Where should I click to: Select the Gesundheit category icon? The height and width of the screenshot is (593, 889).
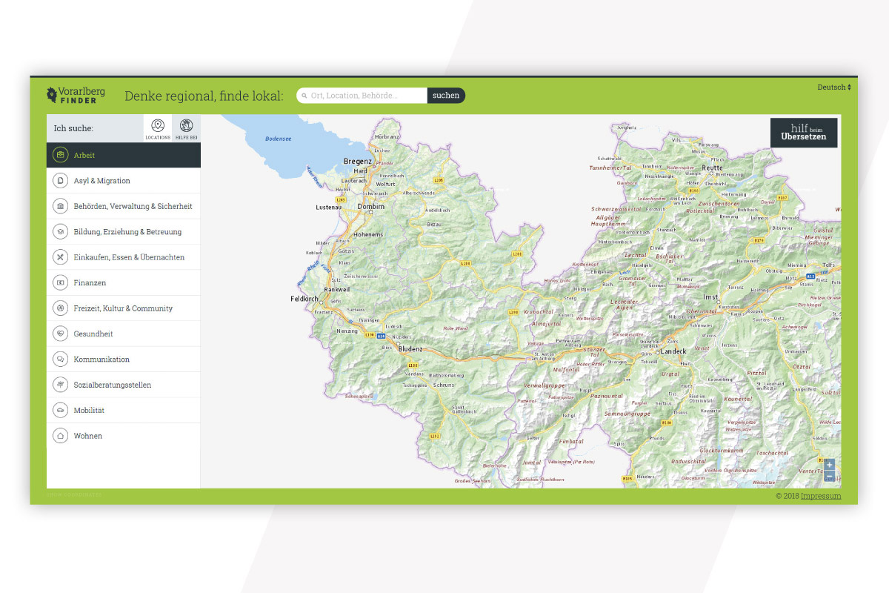(x=62, y=334)
